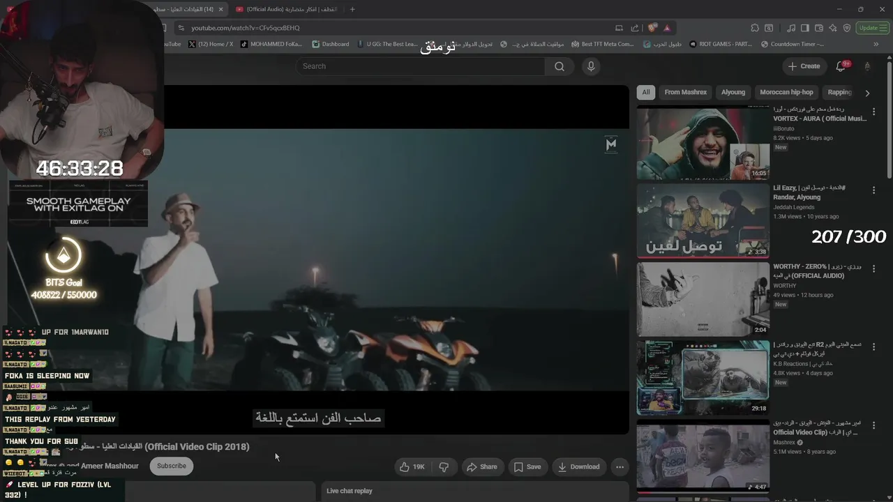
Task: Click the YouTube search magnifier button
Action: click(560, 66)
